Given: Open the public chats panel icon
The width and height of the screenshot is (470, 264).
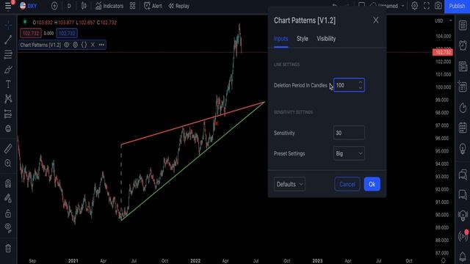Looking at the screenshot, I should tap(463, 175).
